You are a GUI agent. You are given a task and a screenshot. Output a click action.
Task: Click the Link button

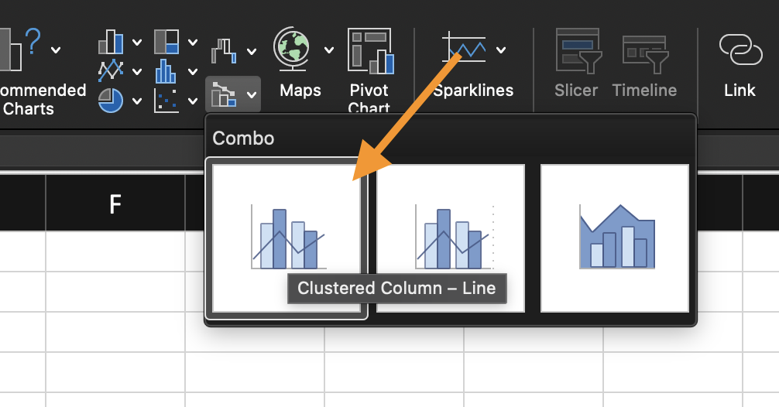pyautogui.click(x=740, y=66)
